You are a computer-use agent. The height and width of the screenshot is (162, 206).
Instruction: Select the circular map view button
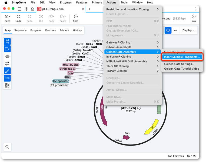pos(168,31)
